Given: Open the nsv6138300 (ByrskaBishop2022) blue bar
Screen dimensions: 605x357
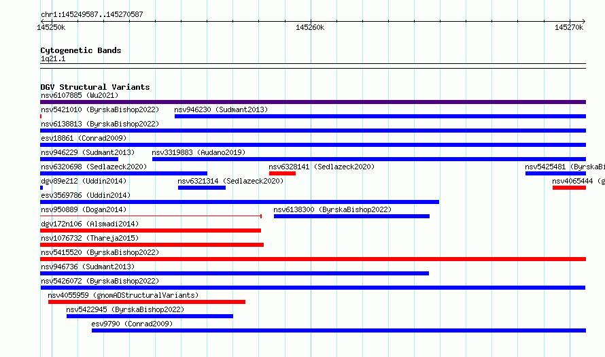Looking at the screenshot, I should pos(351,216).
